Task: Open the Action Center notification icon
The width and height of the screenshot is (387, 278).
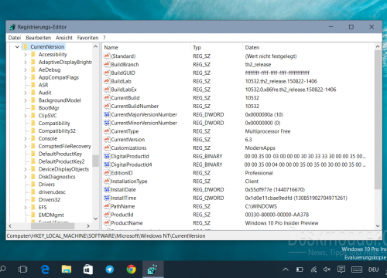Action: coord(341,270)
